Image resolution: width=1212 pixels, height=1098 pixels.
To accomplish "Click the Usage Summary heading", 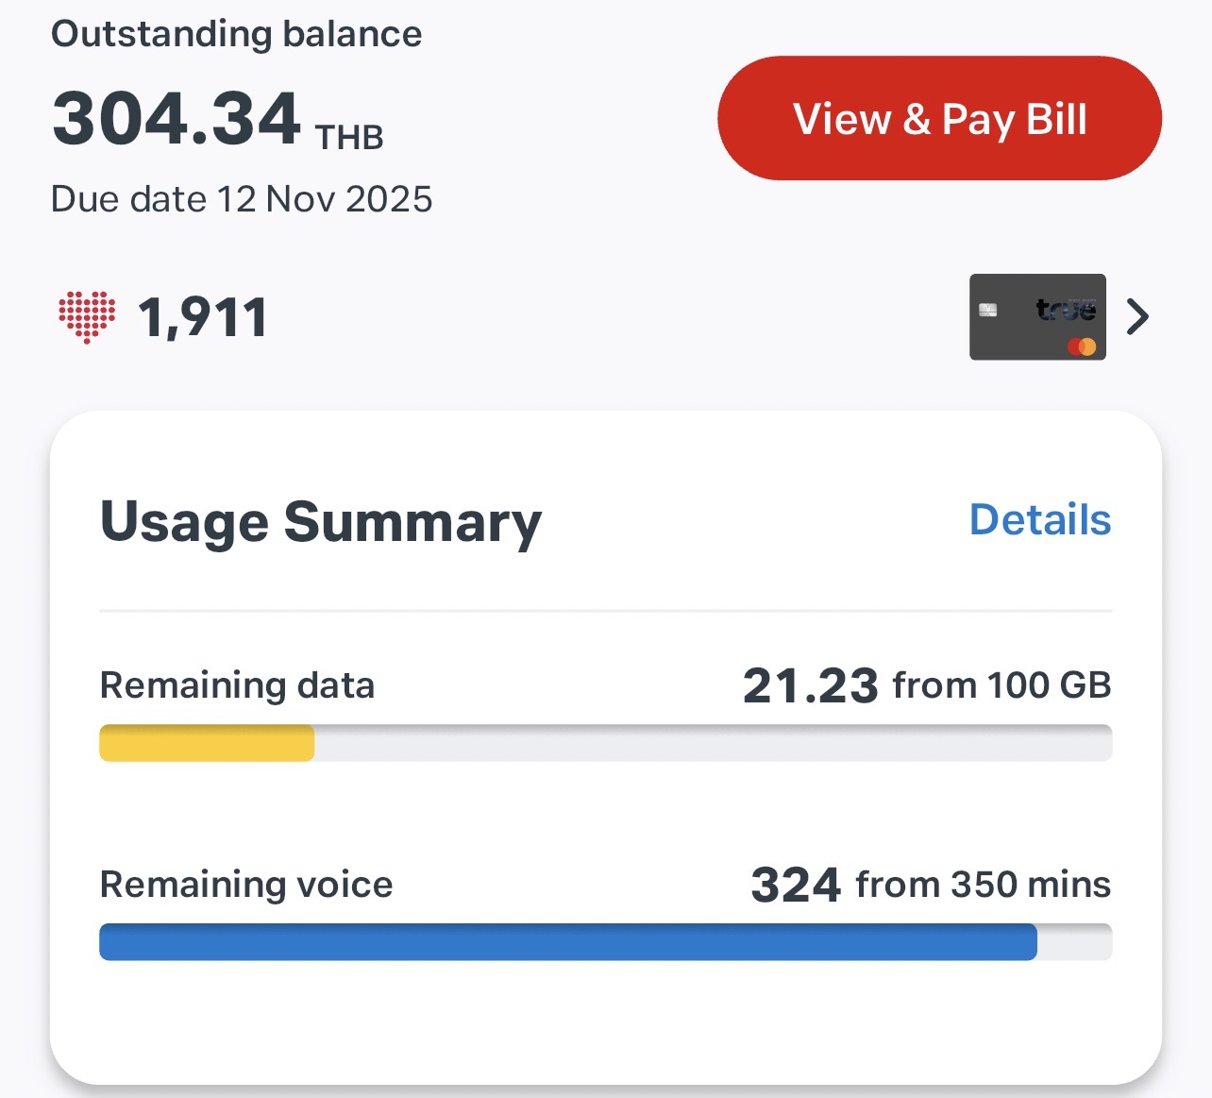I will [321, 522].
